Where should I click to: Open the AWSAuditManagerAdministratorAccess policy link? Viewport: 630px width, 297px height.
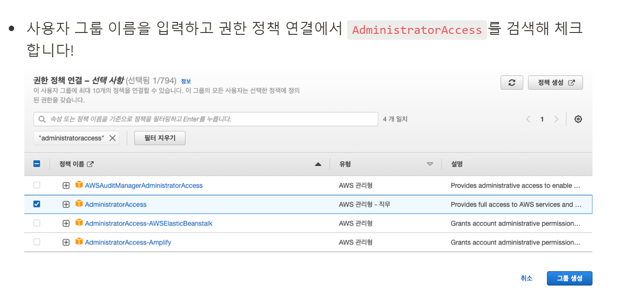(144, 185)
